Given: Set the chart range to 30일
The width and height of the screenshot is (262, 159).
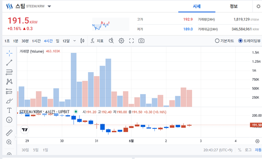Looking at the screenshot, I should pos(25,150).
